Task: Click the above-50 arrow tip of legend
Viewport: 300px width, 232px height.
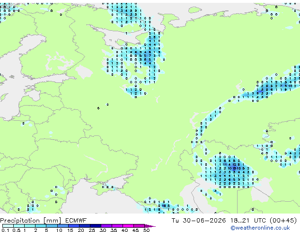Action: pyautogui.click(x=150, y=226)
